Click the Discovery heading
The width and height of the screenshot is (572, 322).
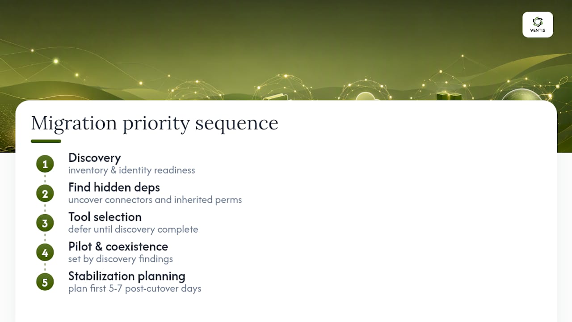[94, 158]
